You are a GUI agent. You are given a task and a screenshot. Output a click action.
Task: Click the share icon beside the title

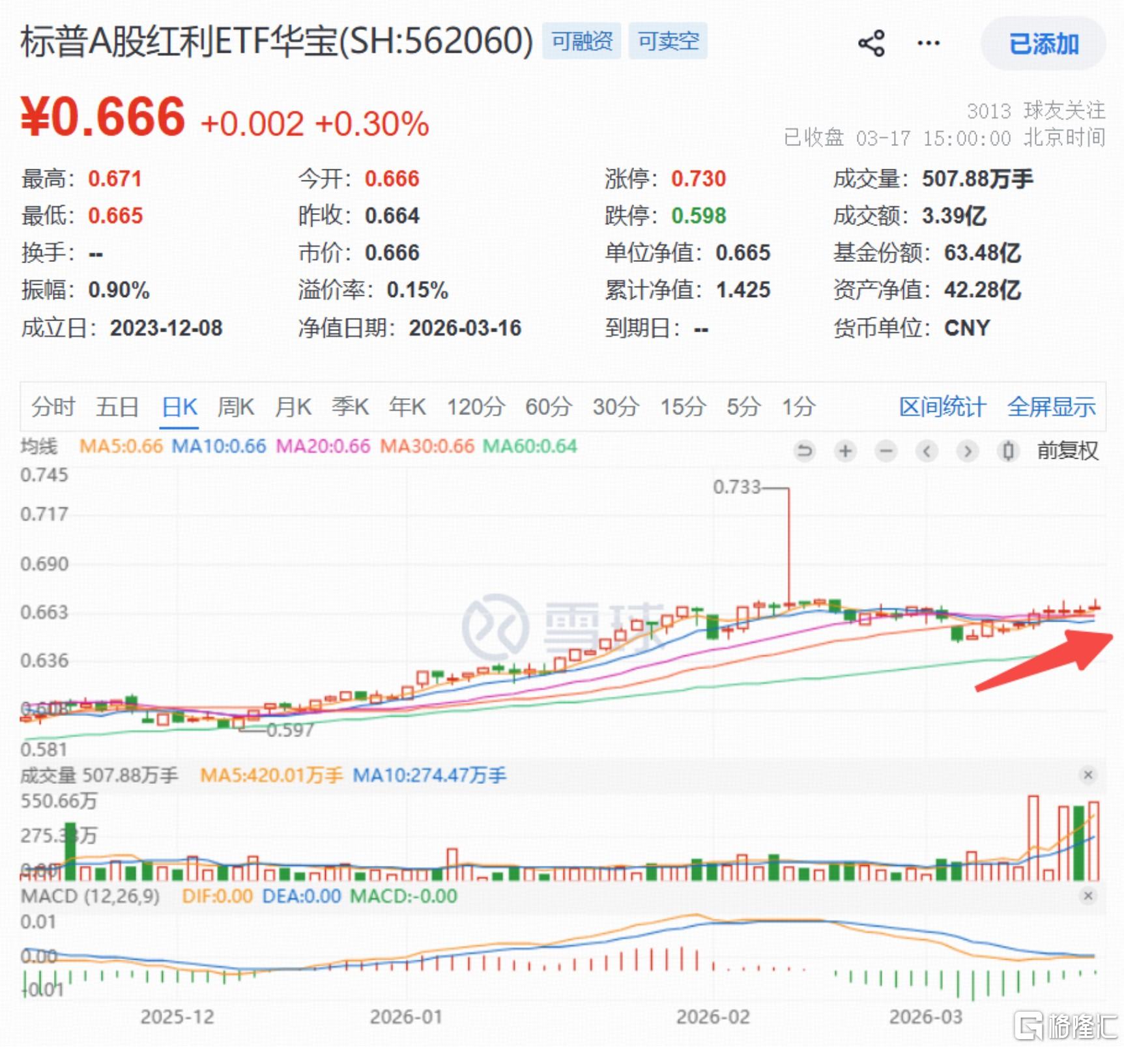(x=871, y=44)
